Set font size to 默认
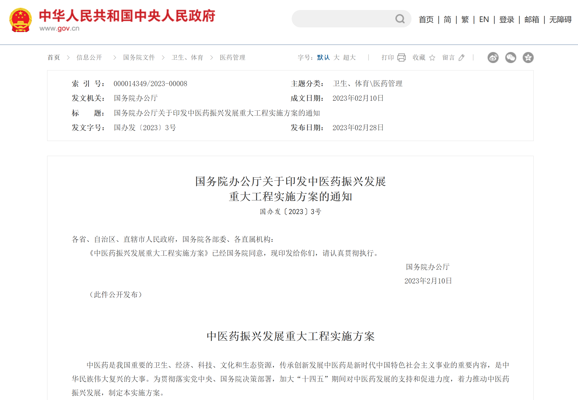This screenshot has width=578, height=400. [x=323, y=57]
